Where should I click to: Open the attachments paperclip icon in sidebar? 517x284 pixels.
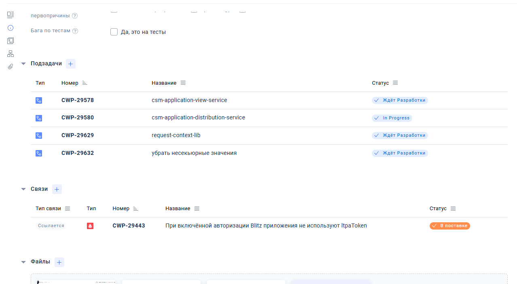[x=11, y=67]
